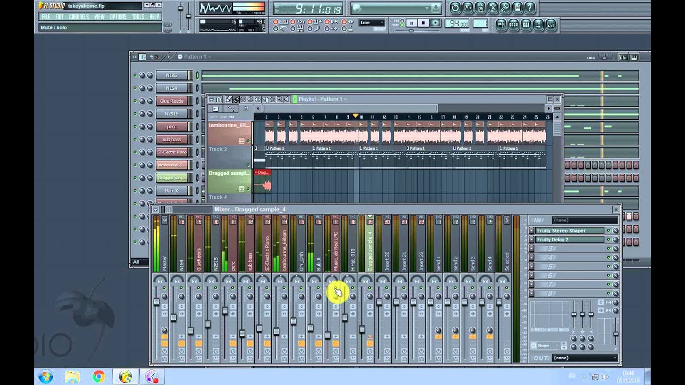Click the Glue Reeds channel button

pos(172,101)
